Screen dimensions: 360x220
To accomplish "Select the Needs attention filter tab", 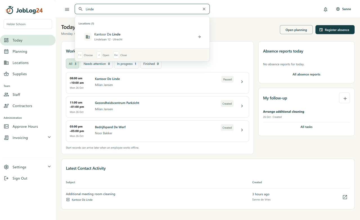I will point(97,64).
